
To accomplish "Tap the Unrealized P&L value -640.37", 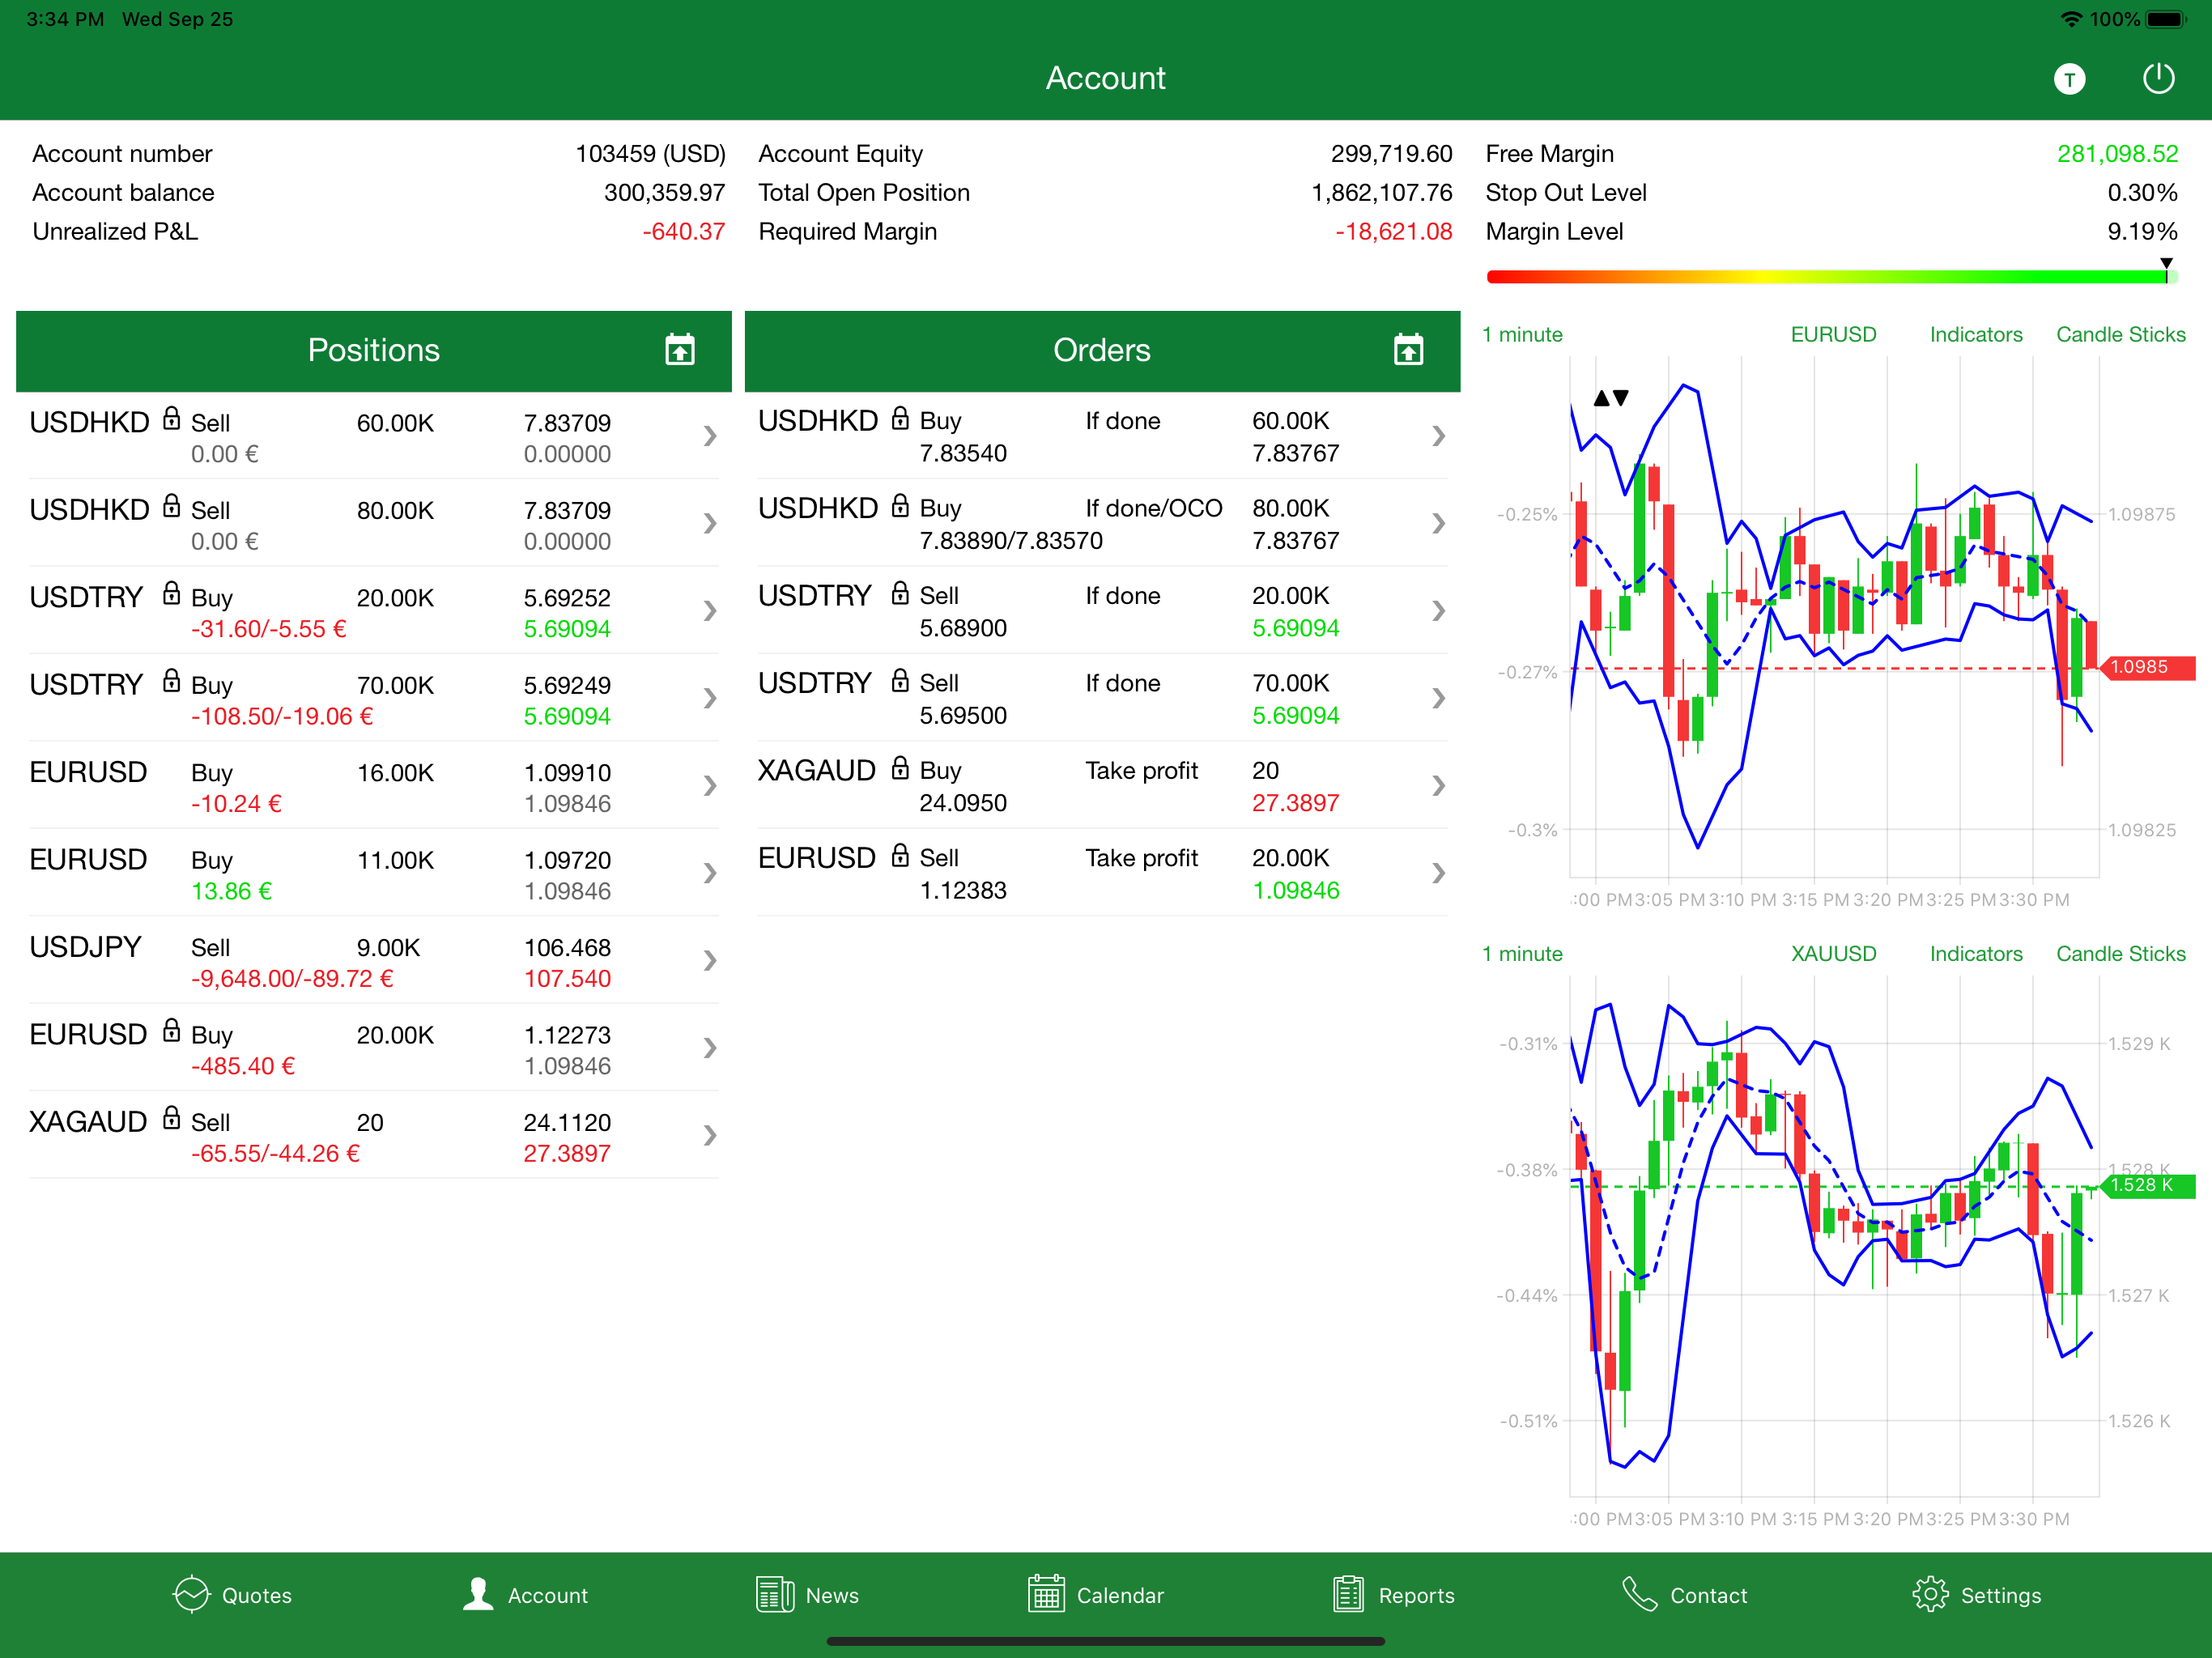I will pos(683,232).
